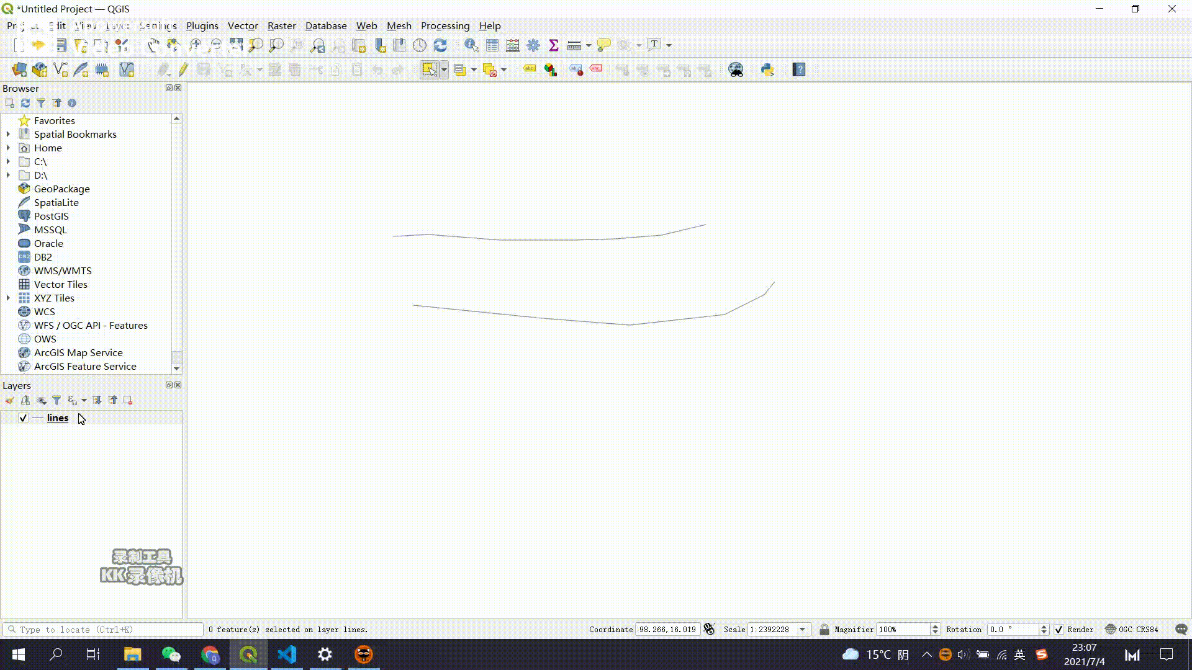This screenshot has height=670, width=1192.
Task: Toggle the scale lock icon
Action: point(824,629)
